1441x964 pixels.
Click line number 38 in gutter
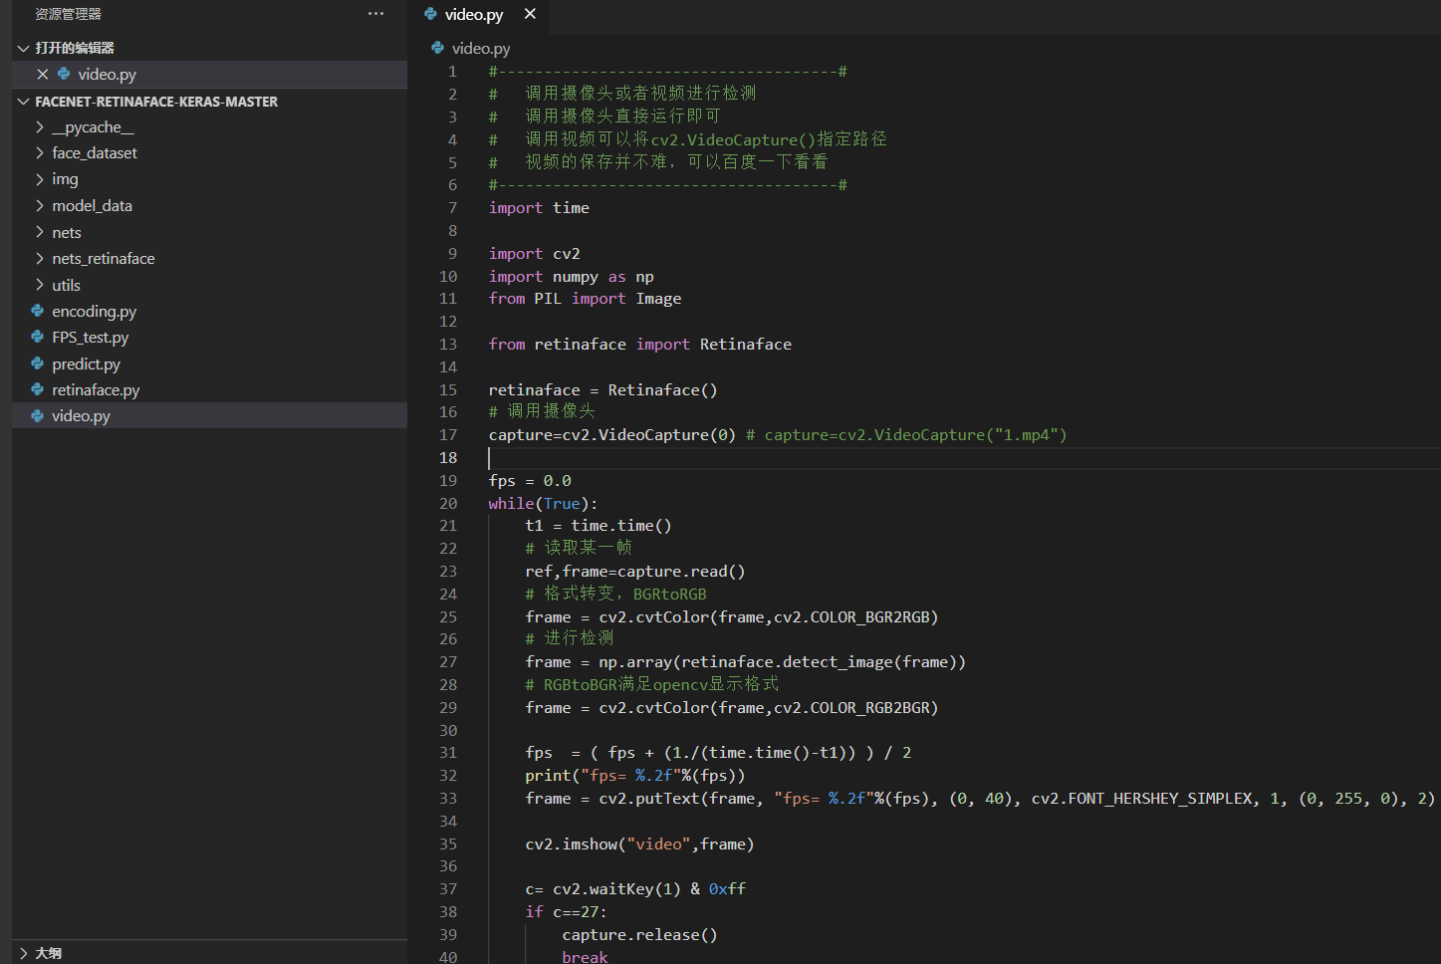(448, 912)
